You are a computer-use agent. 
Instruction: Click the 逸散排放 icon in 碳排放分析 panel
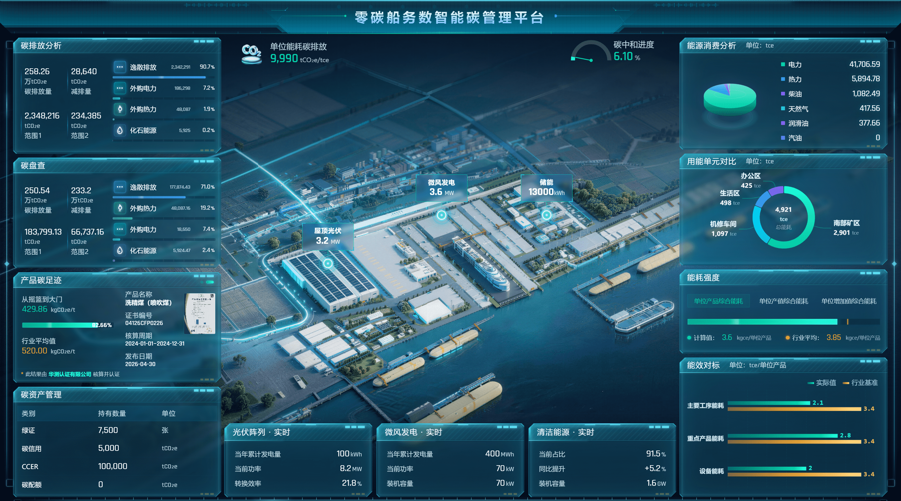point(120,67)
